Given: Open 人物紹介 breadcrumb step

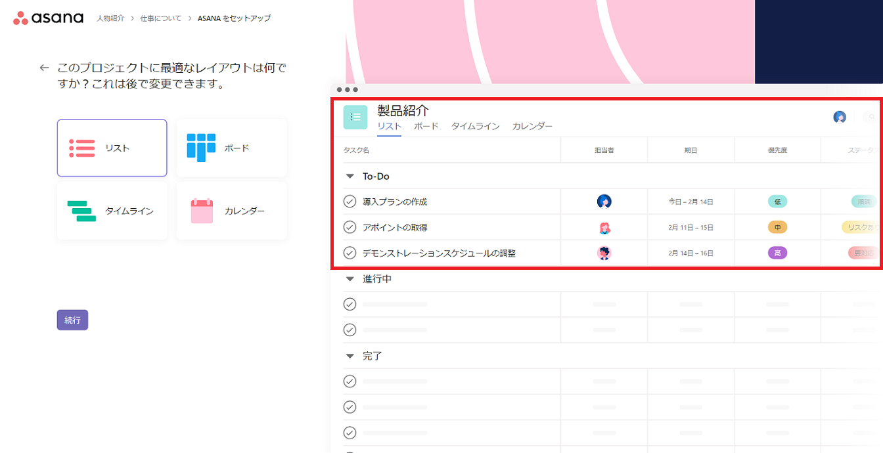Looking at the screenshot, I should 110,18.
